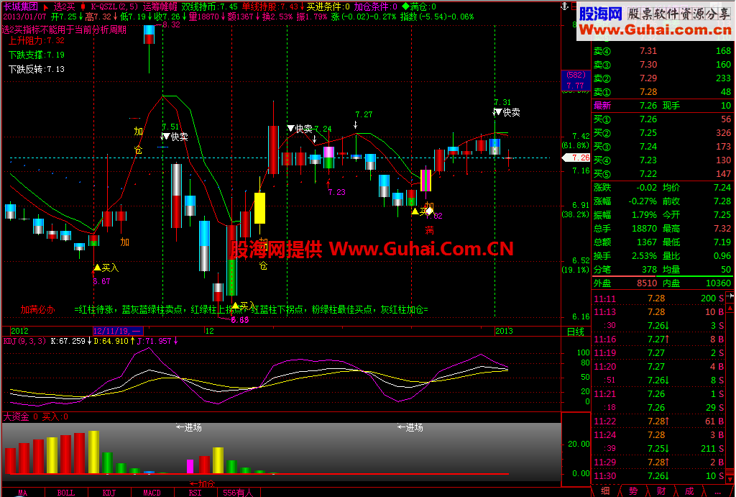This screenshot has height=497, width=736.
Task: Click the collapse icon atop the tick list
Action: (x=730, y=296)
